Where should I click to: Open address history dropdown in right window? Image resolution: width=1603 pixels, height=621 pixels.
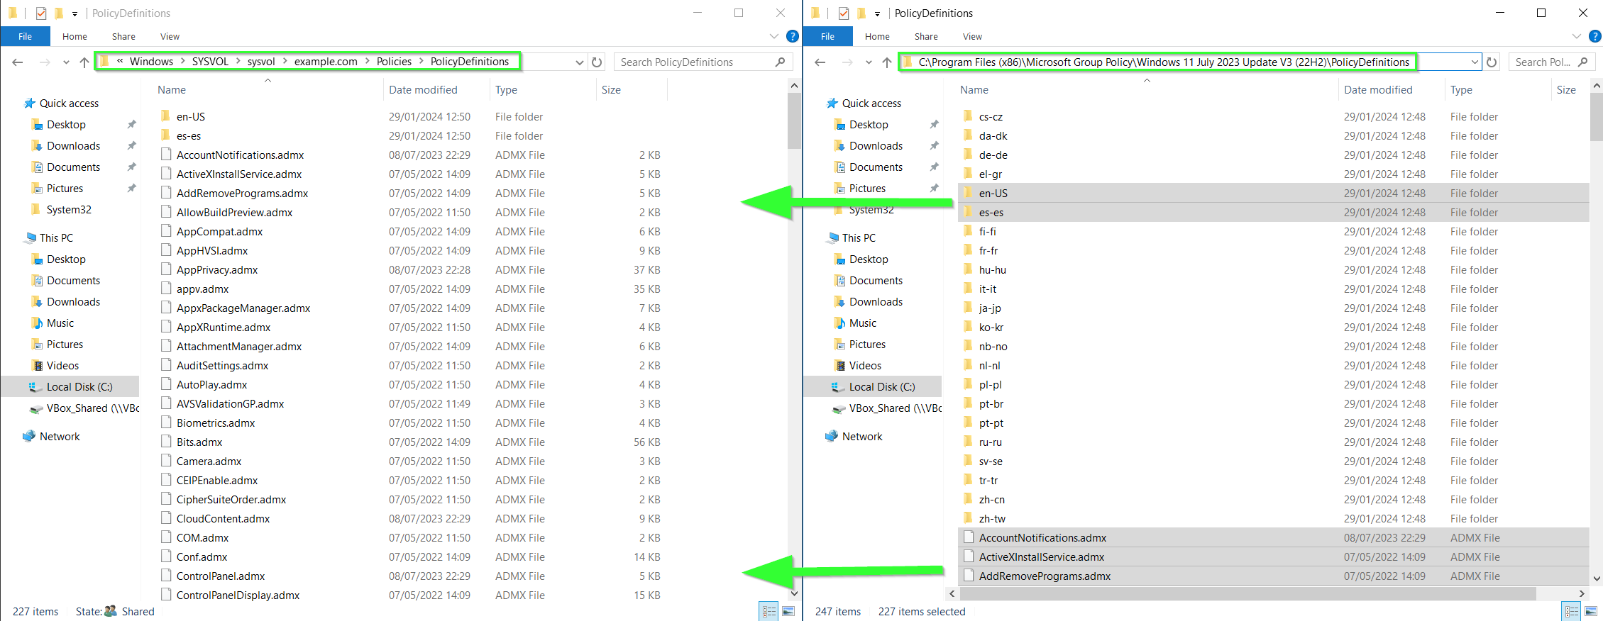tap(1475, 62)
